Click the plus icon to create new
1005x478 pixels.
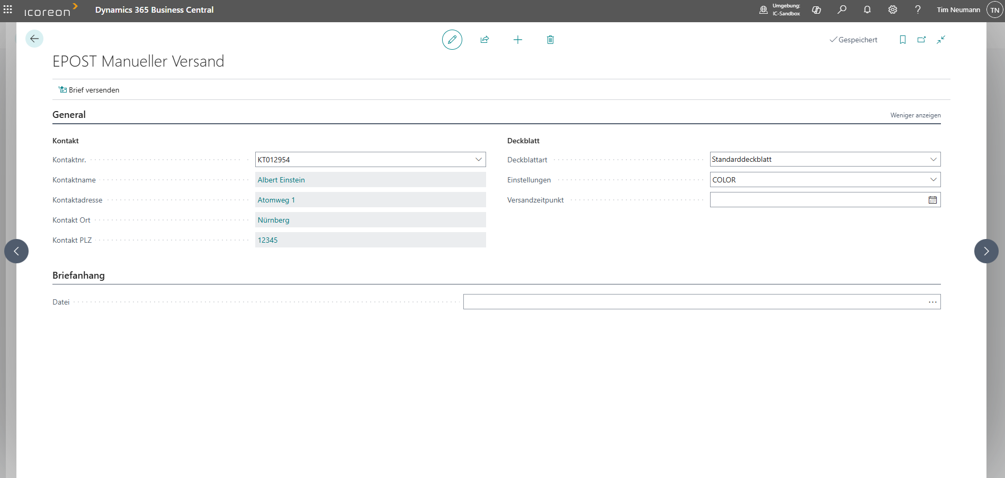(x=517, y=40)
